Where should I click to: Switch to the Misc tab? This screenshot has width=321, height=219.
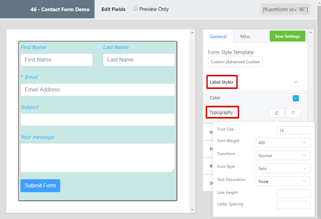pos(245,36)
